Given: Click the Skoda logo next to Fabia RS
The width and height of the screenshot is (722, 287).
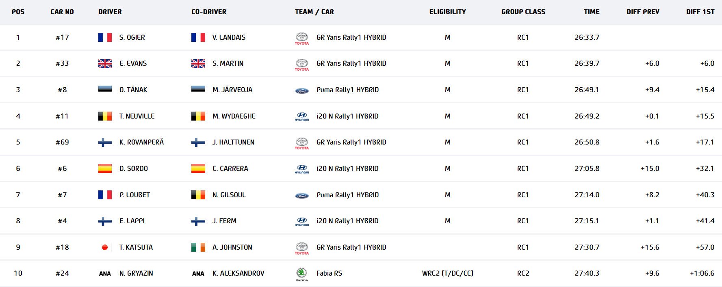Looking at the screenshot, I should (x=301, y=274).
